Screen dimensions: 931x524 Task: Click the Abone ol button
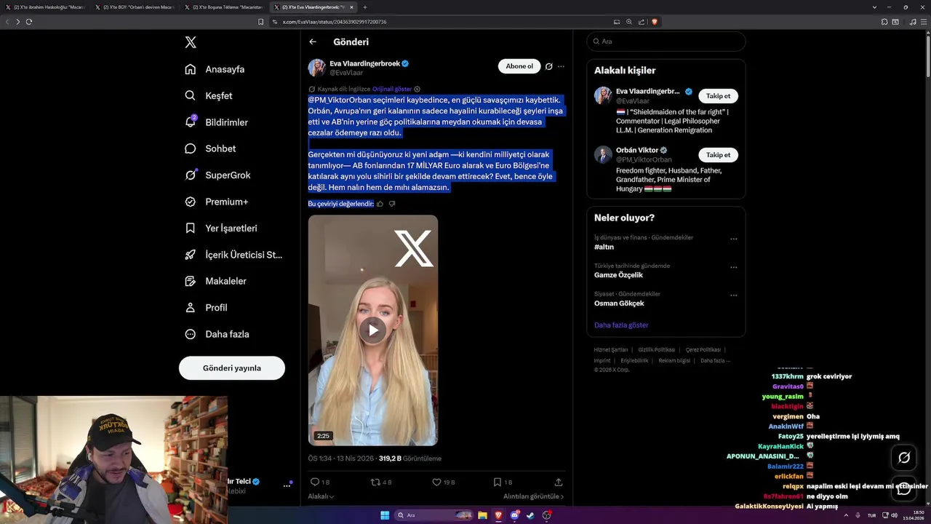click(x=519, y=66)
